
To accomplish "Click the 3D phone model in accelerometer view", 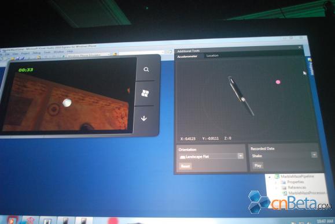I will (x=241, y=96).
